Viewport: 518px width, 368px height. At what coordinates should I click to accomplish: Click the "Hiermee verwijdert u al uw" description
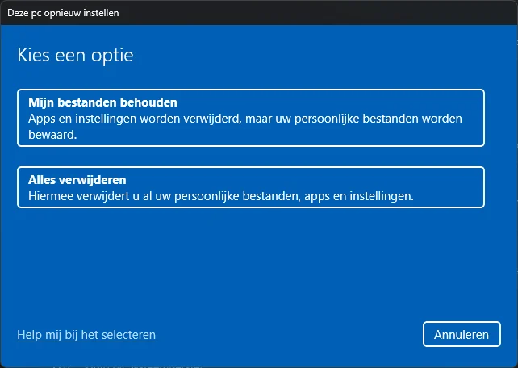(x=99, y=196)
